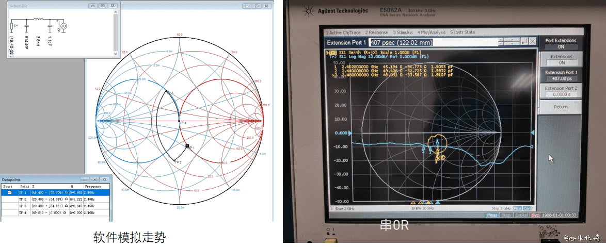This screenshot has width=606, height=247.
Task: Open the 1 Active Ch/Trace menu
Action: coord(344,32)
